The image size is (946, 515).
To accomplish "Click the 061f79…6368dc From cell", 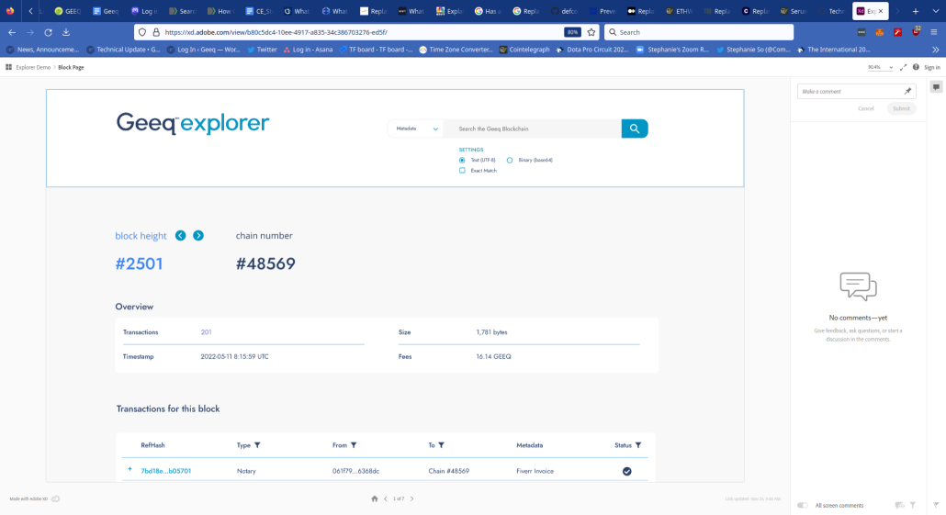I will 356,471.
